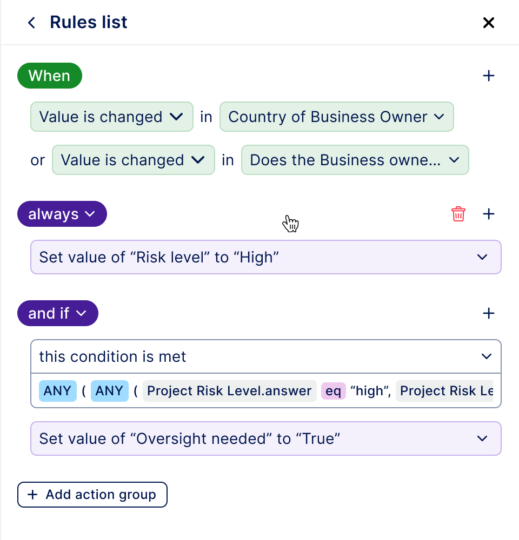Open Country of Business Owner dropdown

[x=336, y=117]
